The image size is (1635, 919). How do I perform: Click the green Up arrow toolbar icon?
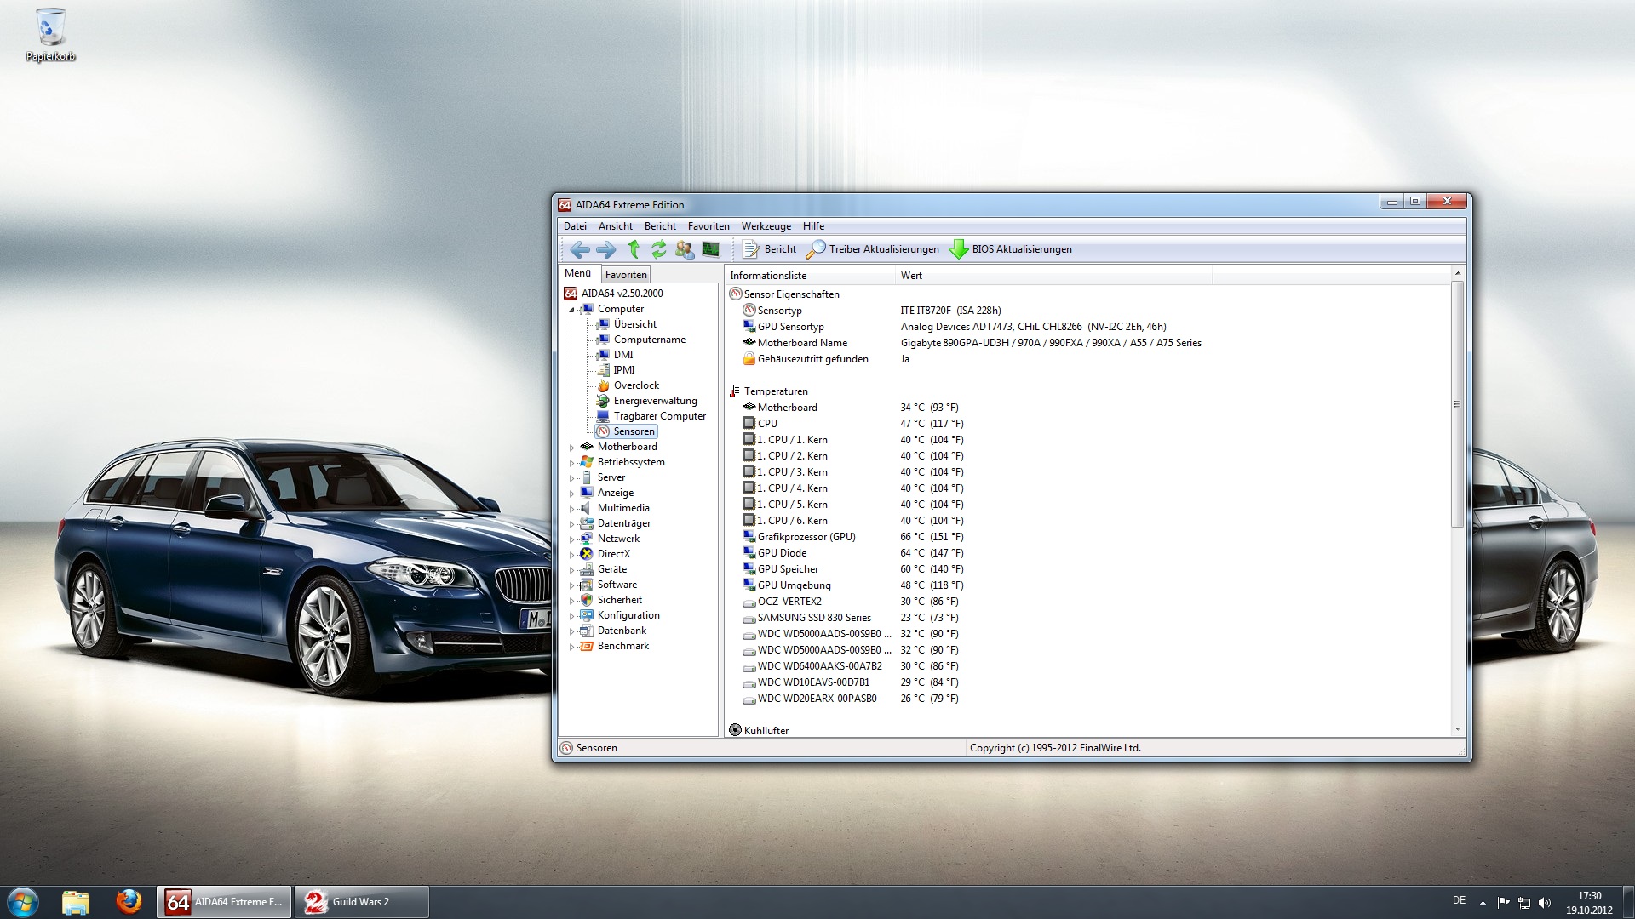(634, 249)
